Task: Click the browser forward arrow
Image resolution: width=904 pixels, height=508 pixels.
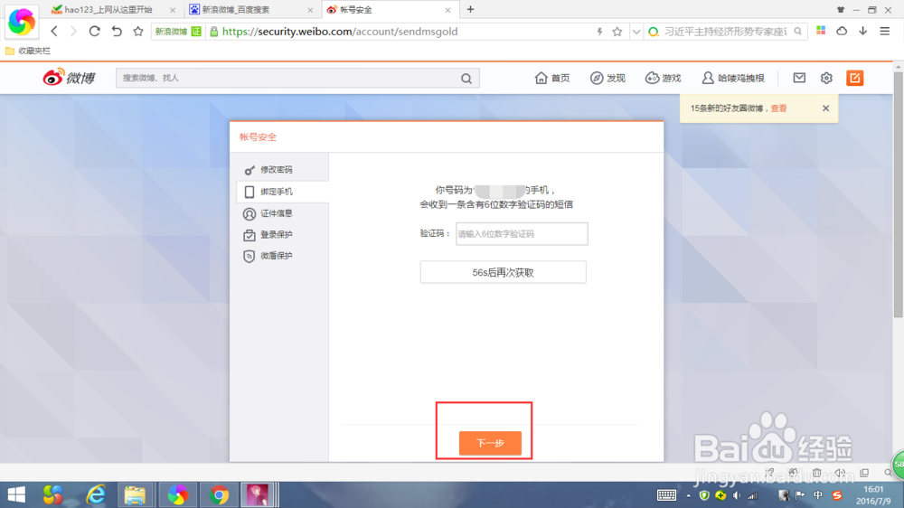Action: coord(73,31)
